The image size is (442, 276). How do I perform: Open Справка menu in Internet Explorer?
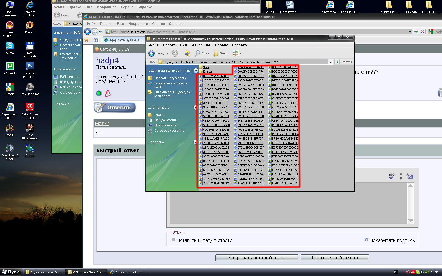point(176,24)
